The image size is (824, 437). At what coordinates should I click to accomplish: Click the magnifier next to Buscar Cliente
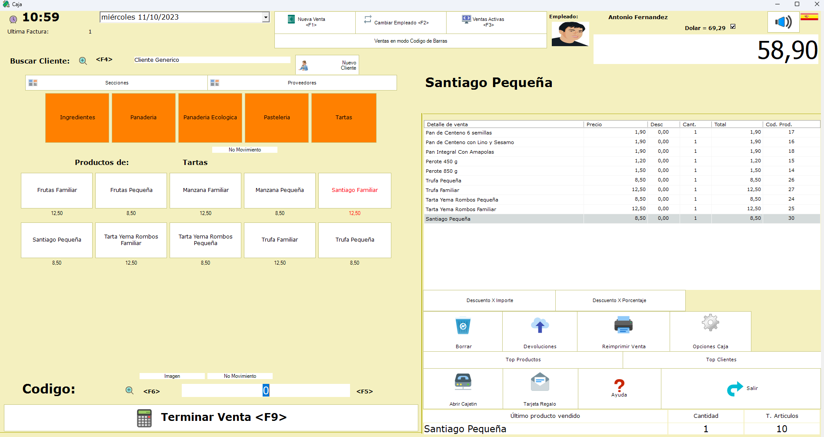tap(83, 61)
